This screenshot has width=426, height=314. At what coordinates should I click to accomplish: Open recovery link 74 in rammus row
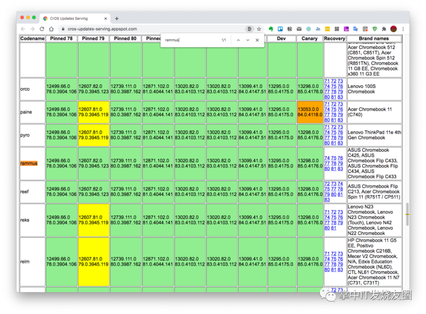pyautogui.click(x=327, y=158)
